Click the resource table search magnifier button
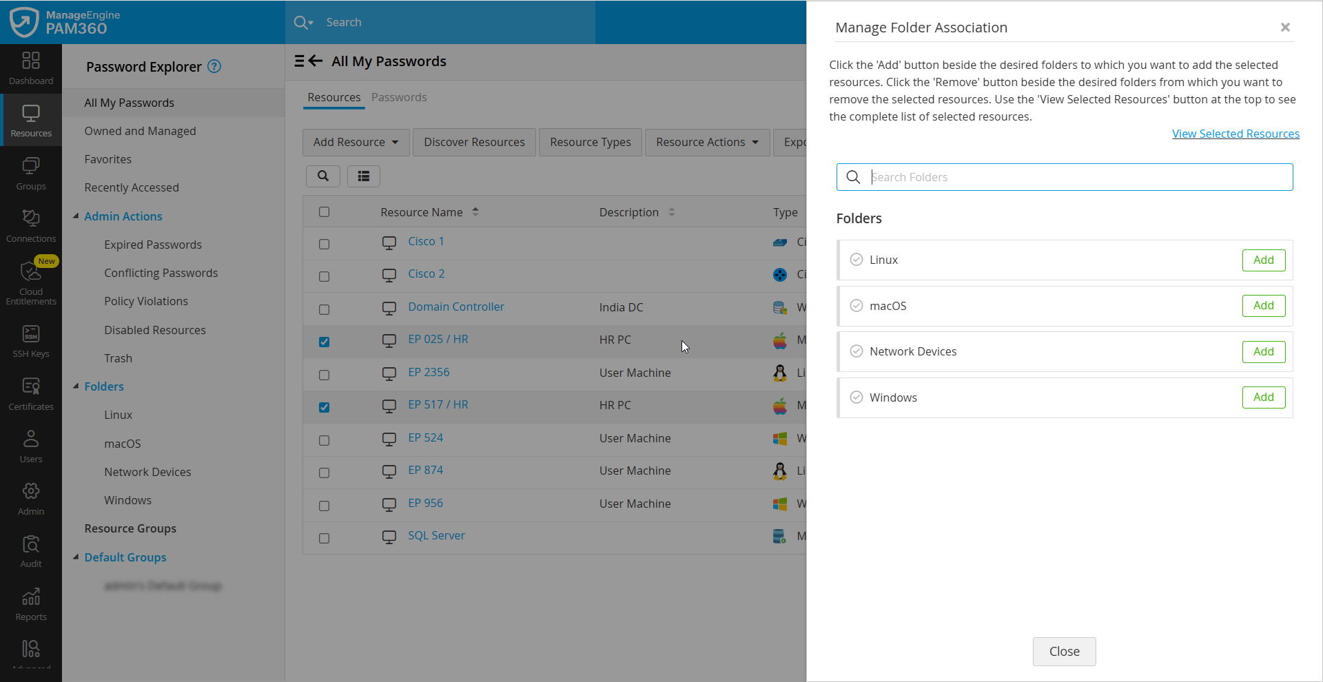 [323, 176]
